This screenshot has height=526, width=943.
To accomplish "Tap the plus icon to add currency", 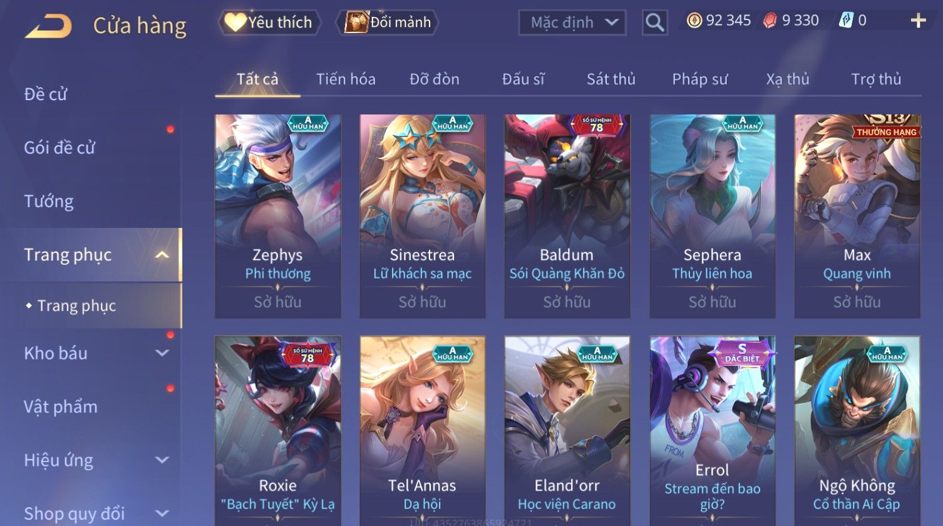I will (x=918, y=21).
